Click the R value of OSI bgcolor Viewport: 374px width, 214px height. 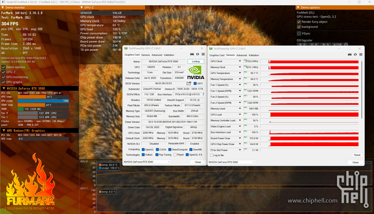(x=302, y=45)
